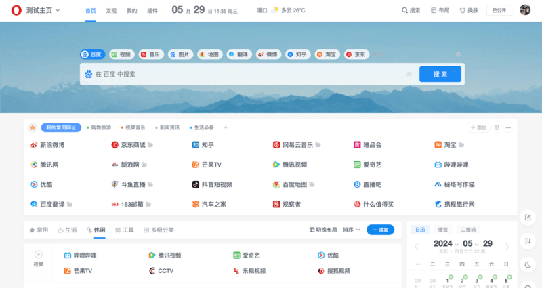542x288 pixels.
Task: Open 163邮箱 bookmark
Action: coord(127,205)
